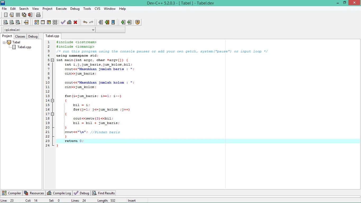This screenshot has height=203, width=361.
Task: Open the Resources bottom tab
Action: tap(34, 193)
